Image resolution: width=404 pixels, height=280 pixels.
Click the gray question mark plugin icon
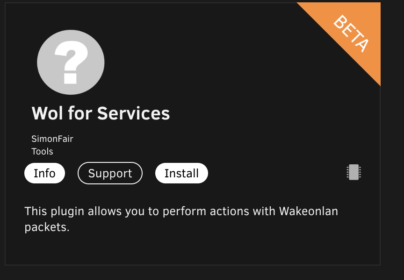pos(71,62)
